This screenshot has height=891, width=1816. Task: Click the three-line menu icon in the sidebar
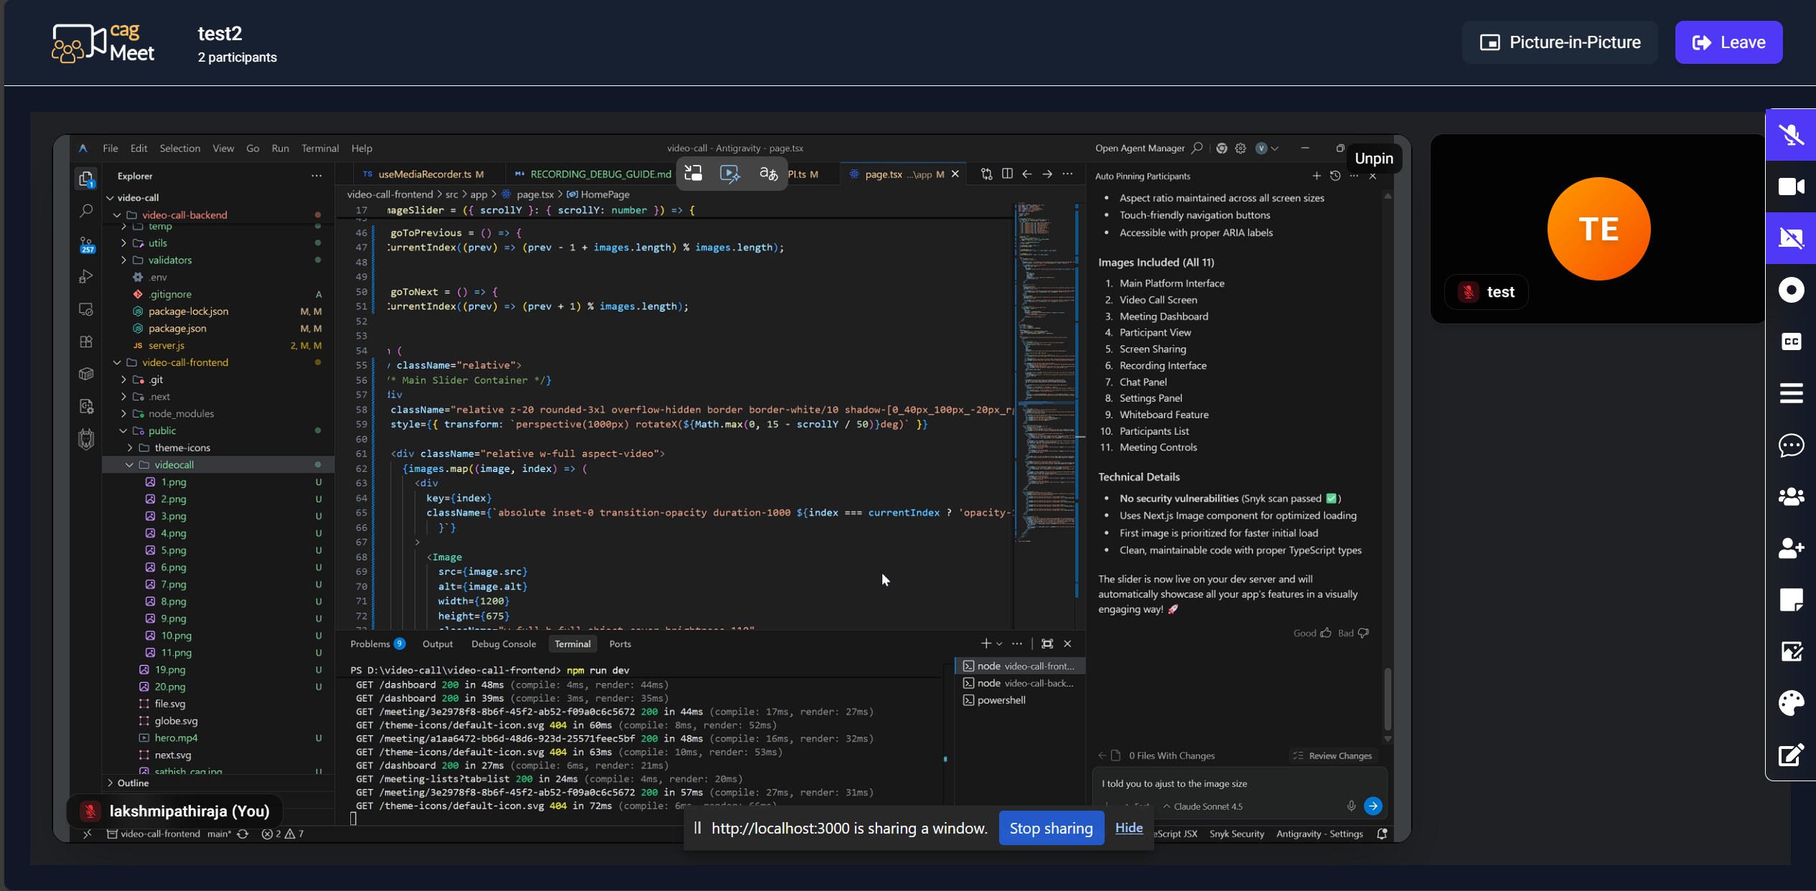pyautogui.click(x=1791, y=393)
